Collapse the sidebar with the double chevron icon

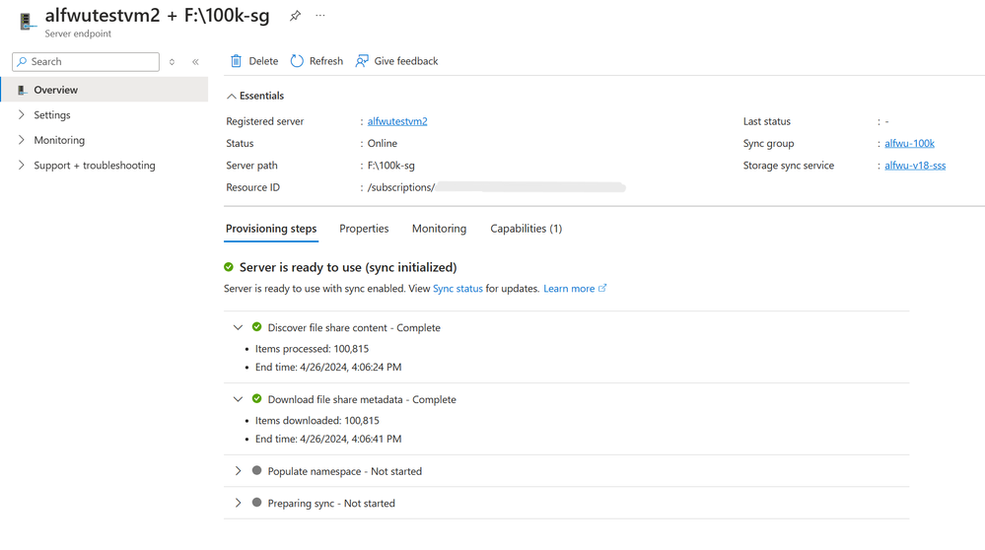195,61
